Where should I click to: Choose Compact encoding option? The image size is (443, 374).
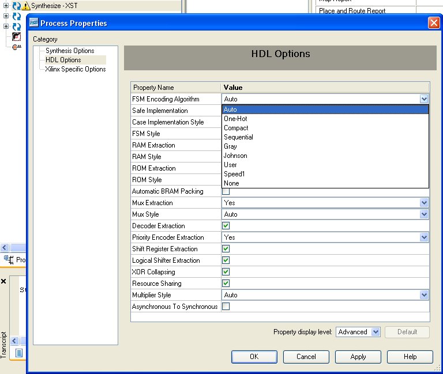click(325, 128)
